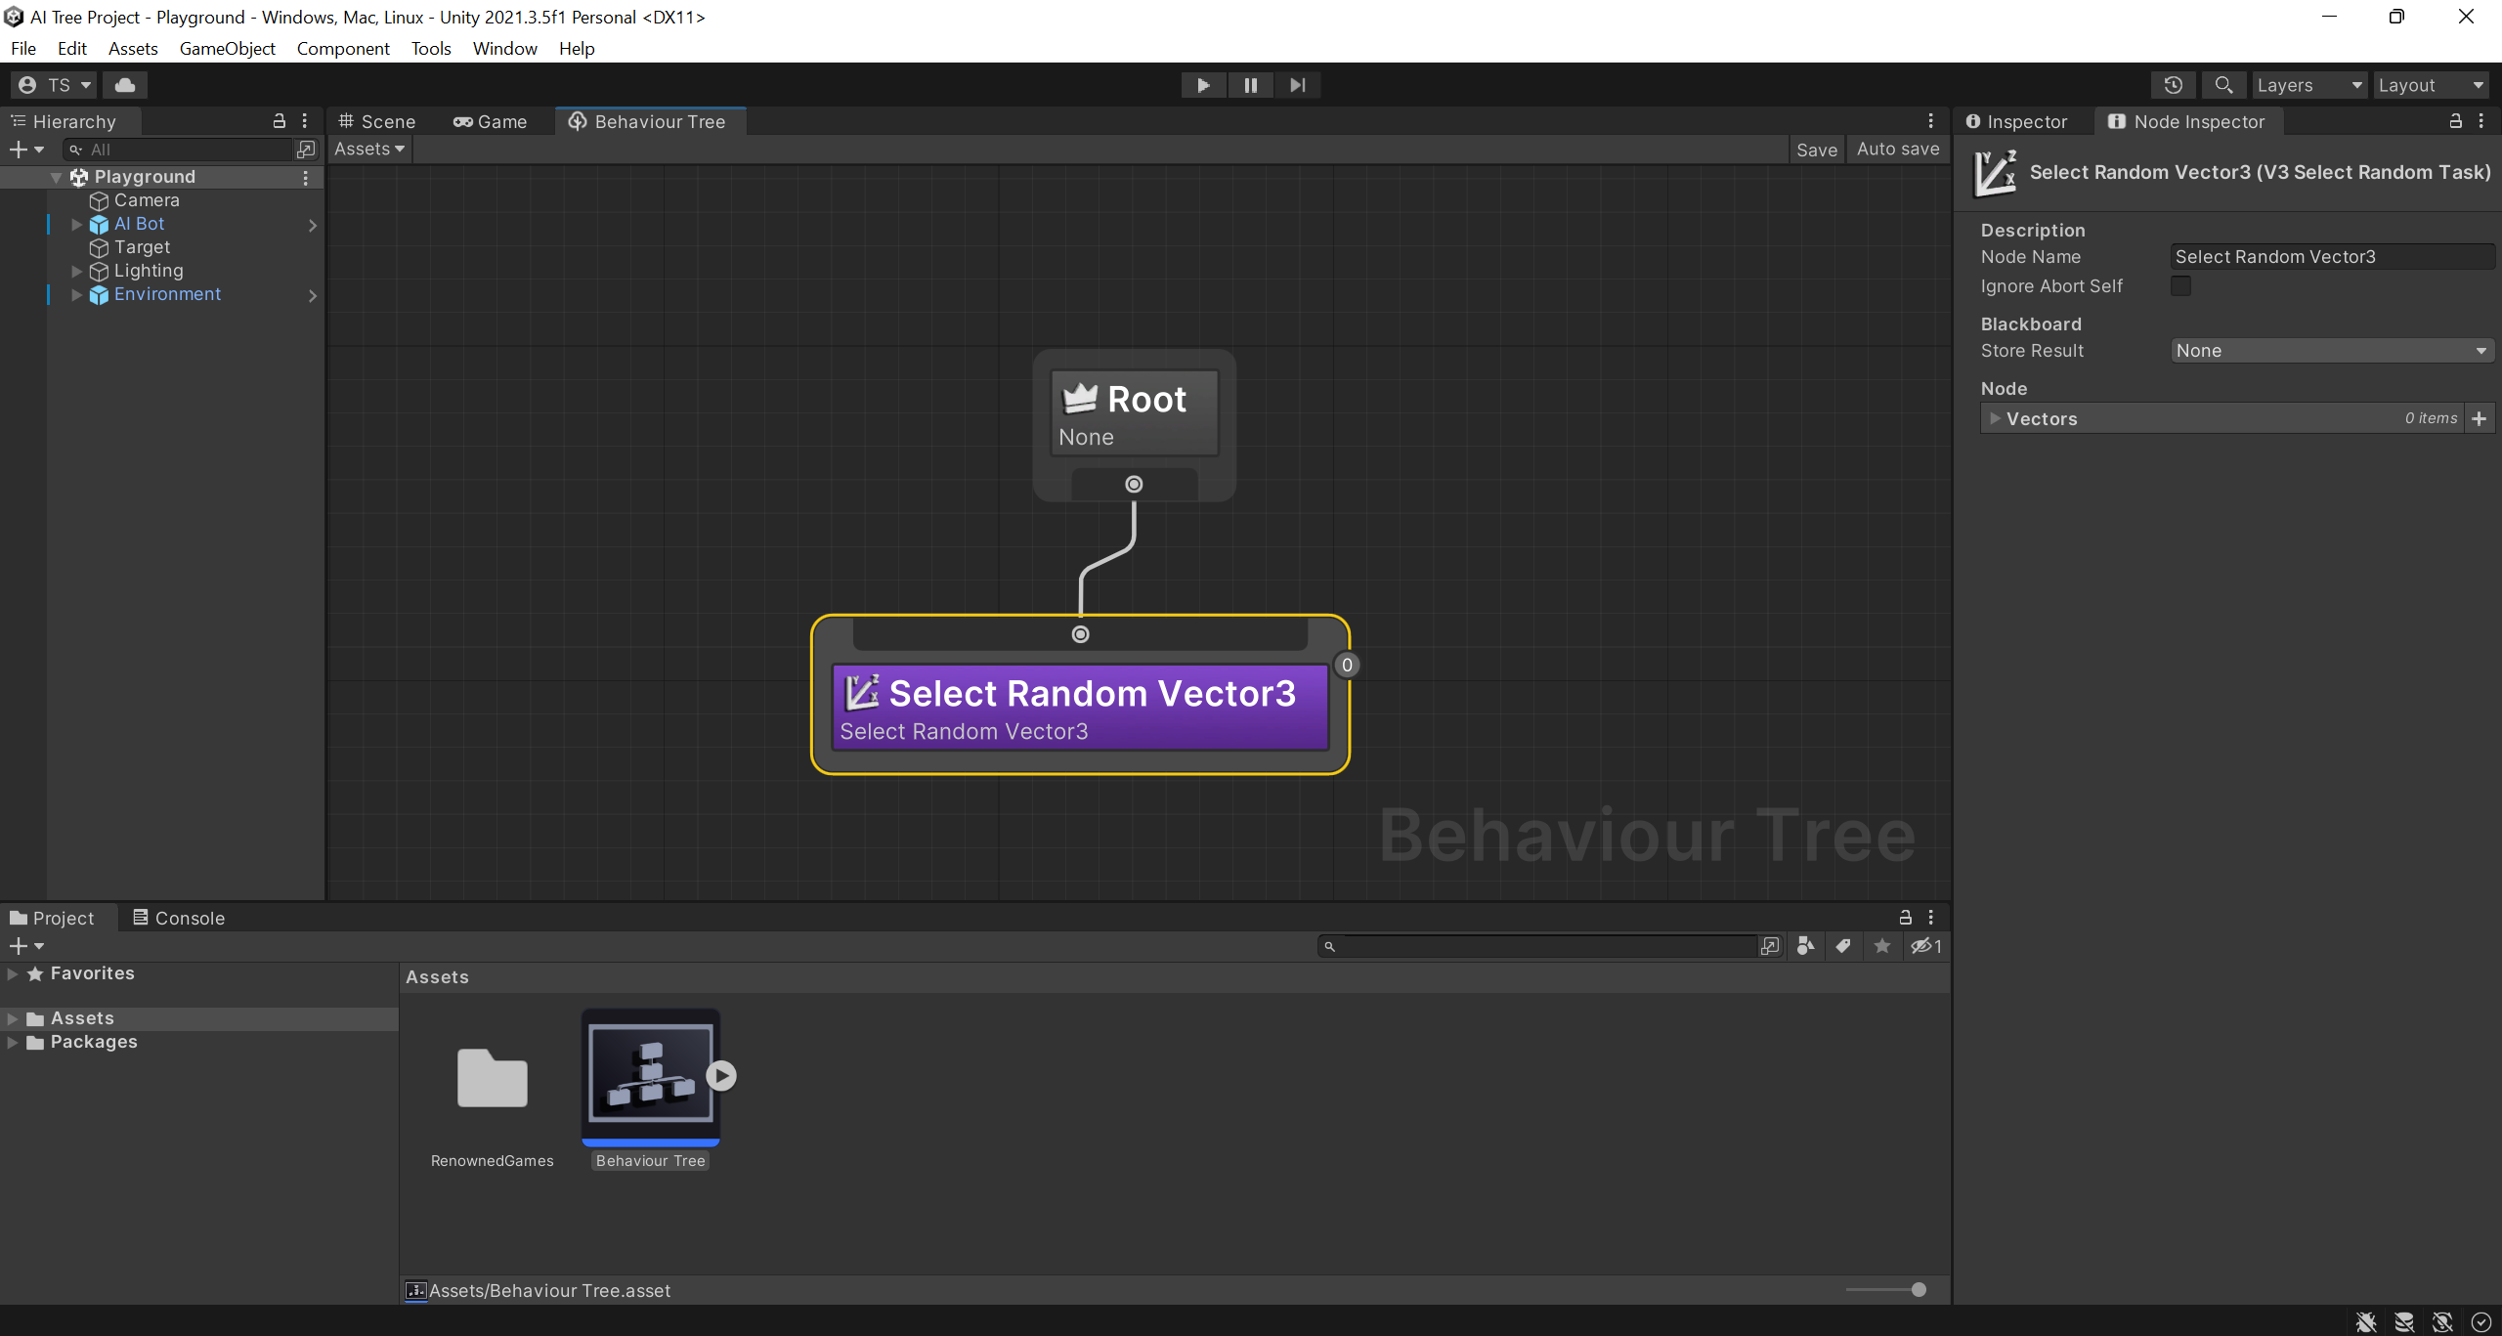Click the Pause button in the toolbar
2502x1336 pixels.
click(x=1250, y=85)
